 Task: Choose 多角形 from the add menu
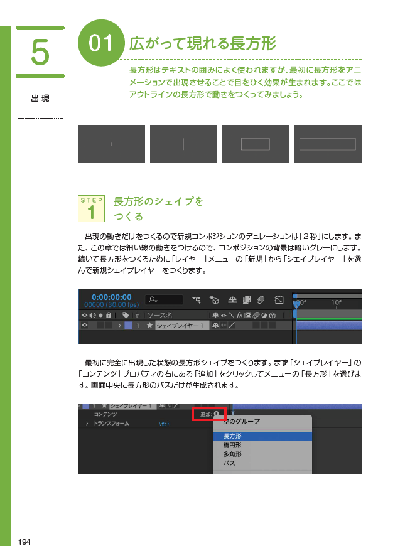coord(262,454)
